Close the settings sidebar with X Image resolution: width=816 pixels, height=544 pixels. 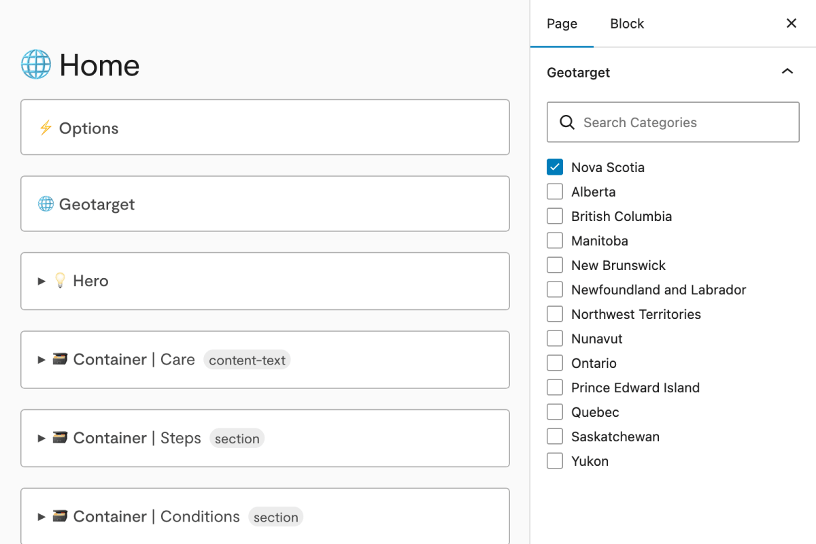coord(792,23)
